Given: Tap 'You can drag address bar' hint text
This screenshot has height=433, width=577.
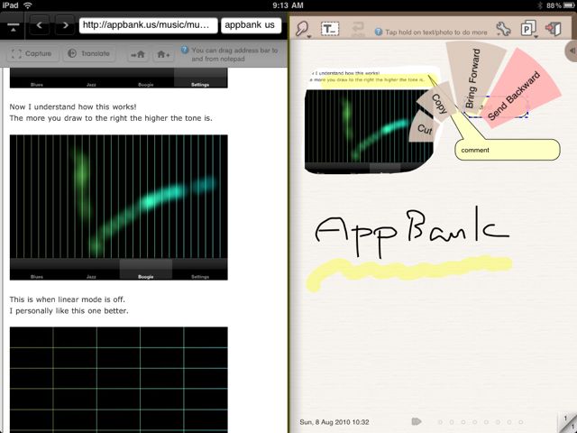Looking at the screenshot, I should coord(234,54).
